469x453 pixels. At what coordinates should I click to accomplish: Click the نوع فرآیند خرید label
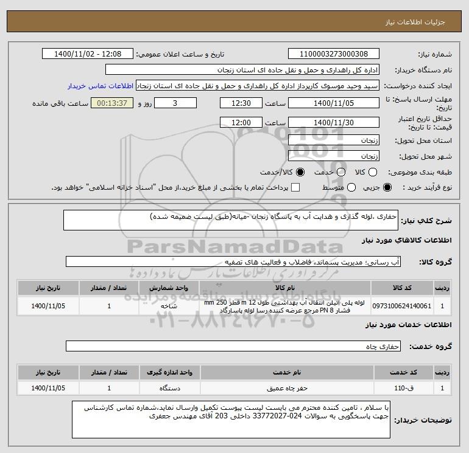click(427, 187)
